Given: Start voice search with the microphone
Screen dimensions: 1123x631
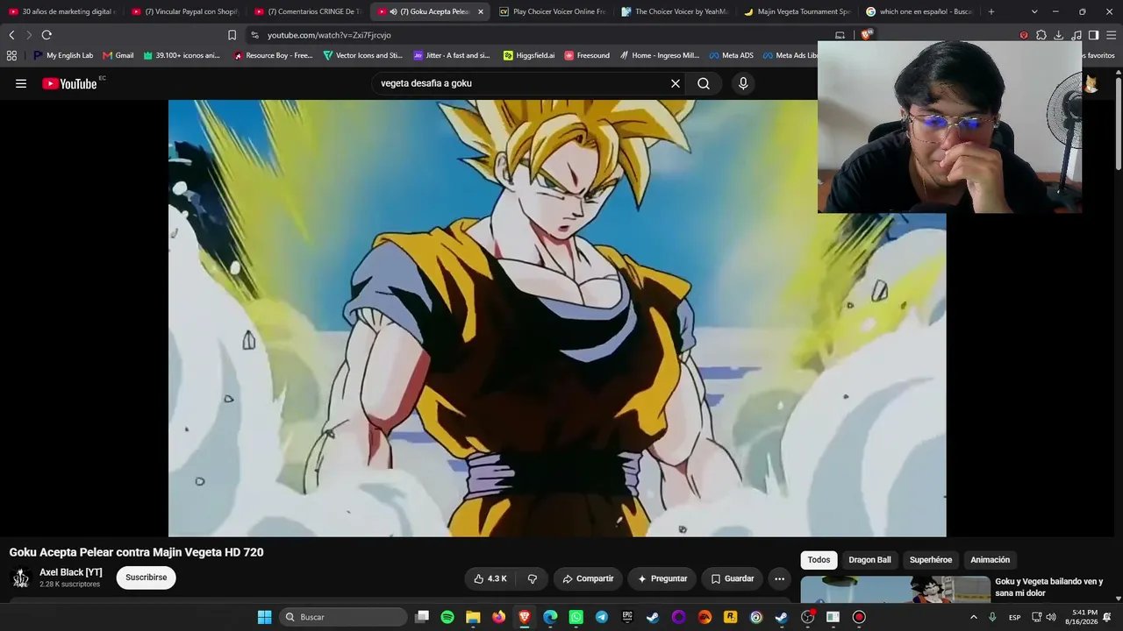Looking at the screenshot, I should tap(743, 83).
